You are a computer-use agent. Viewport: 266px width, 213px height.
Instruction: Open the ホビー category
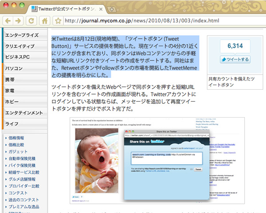point(24,102)
